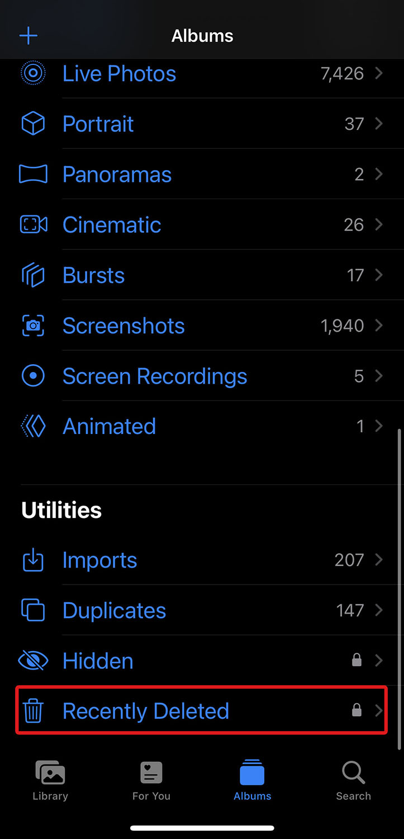
Task: Tap the plus icon to add album
Action: click(28, 36)
